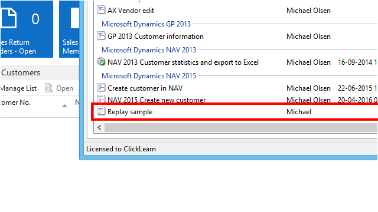
Task: Click Open button in Customers list
Action: 59,88
